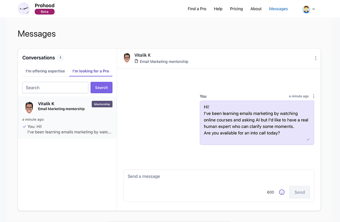This screenshot has width=340, height=222.
Task: Switch to "I'm offering expertise" tab
Action: 45,71
